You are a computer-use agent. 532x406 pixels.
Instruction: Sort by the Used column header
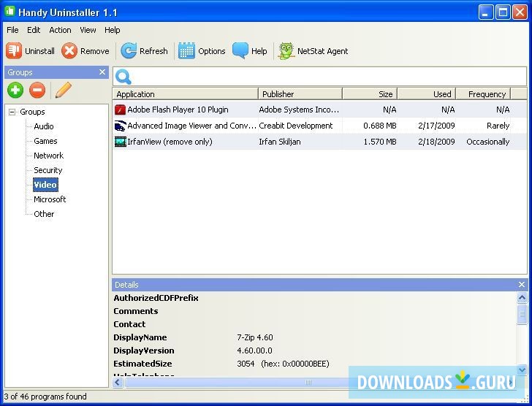tap(427, 94)
